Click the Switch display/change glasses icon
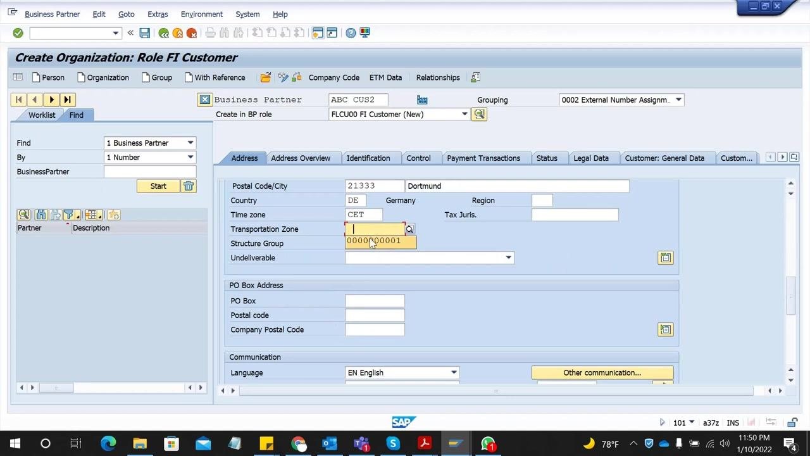The height and width of the screenshot is (456, 810). coord(283,77)
